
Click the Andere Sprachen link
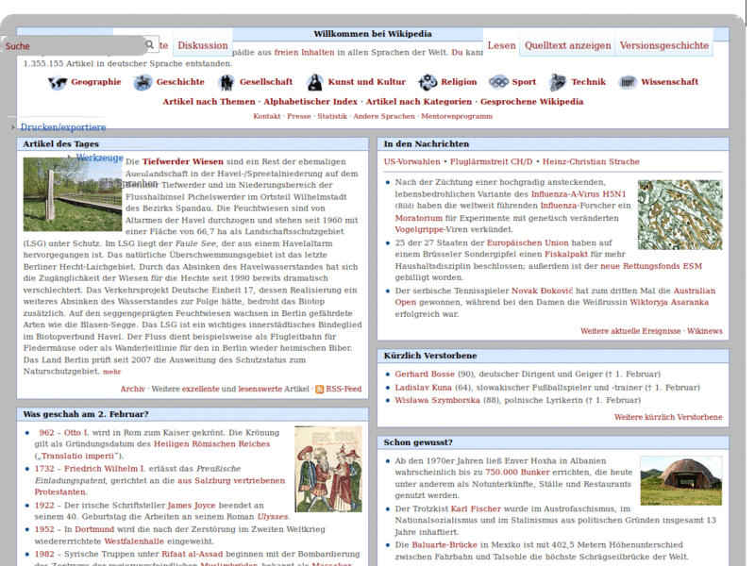click(x=384, y=116)
